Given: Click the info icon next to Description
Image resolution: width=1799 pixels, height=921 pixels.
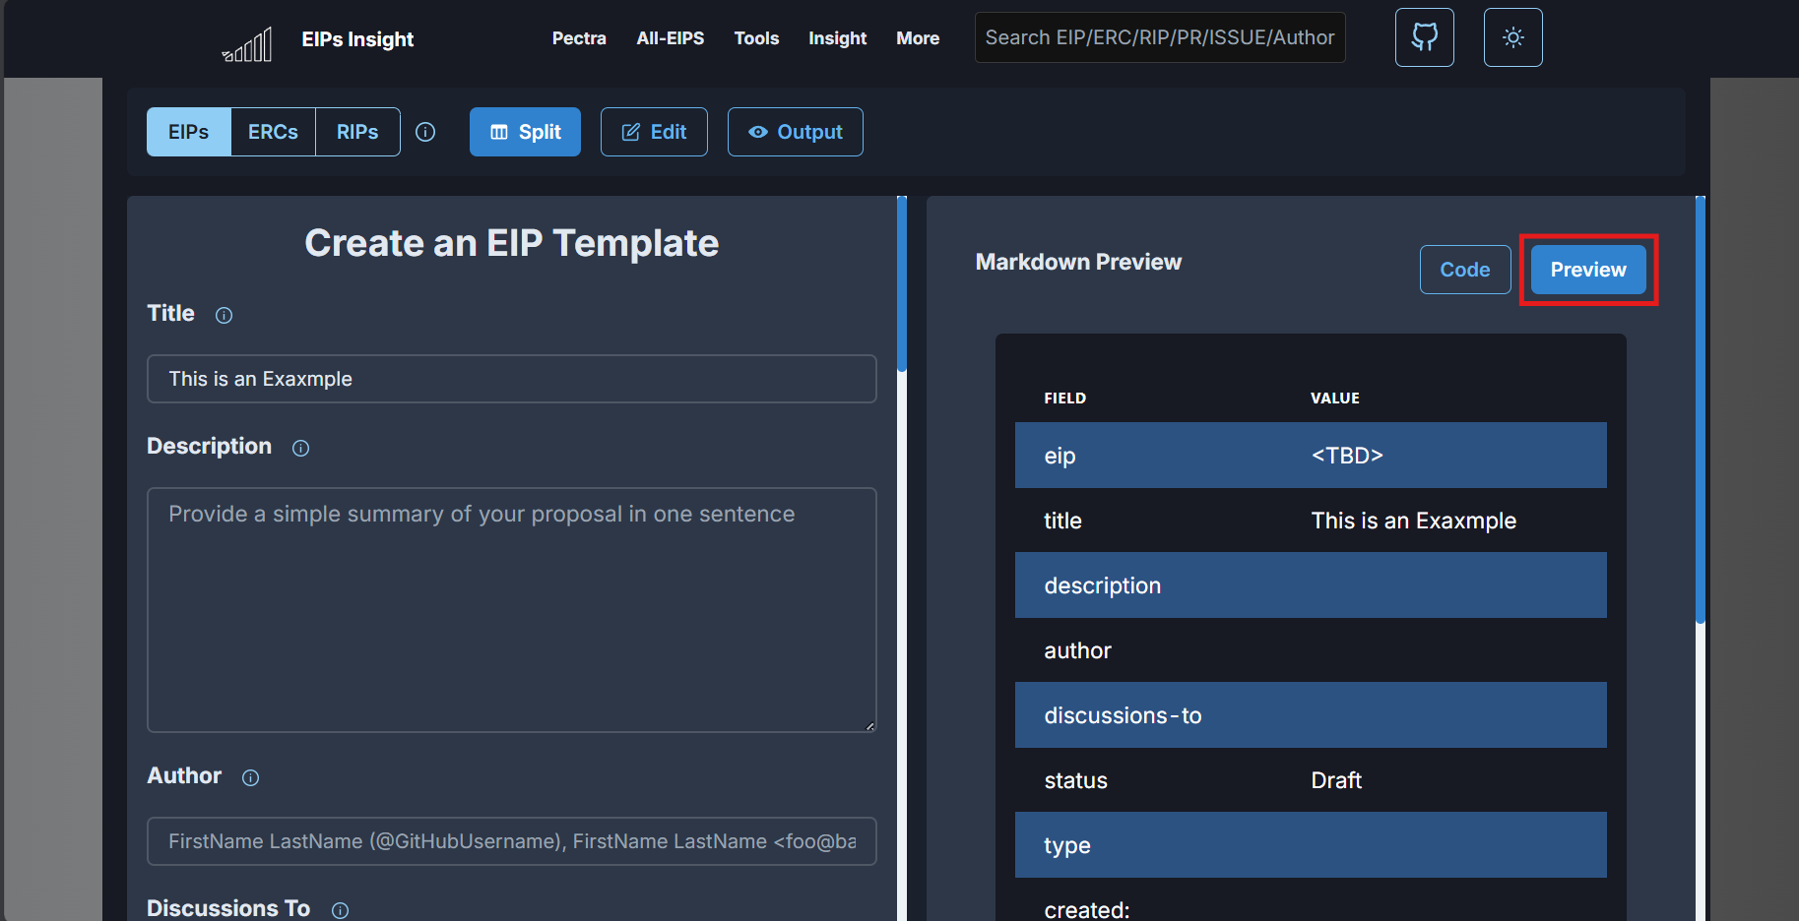Looking at the screenshot, I should 301,448.
